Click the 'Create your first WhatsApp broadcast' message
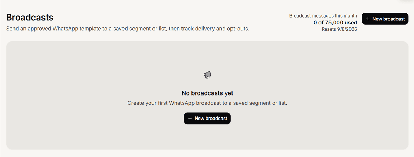The image size is (414, 157). [207, 103]
